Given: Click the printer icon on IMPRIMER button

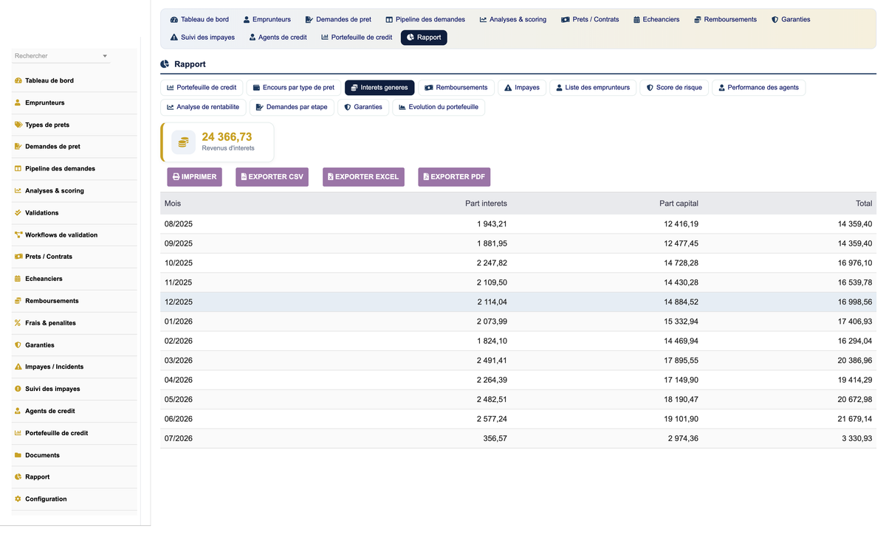Looking at the screenshot, I should pyautogui.click(x=176, y=177).
